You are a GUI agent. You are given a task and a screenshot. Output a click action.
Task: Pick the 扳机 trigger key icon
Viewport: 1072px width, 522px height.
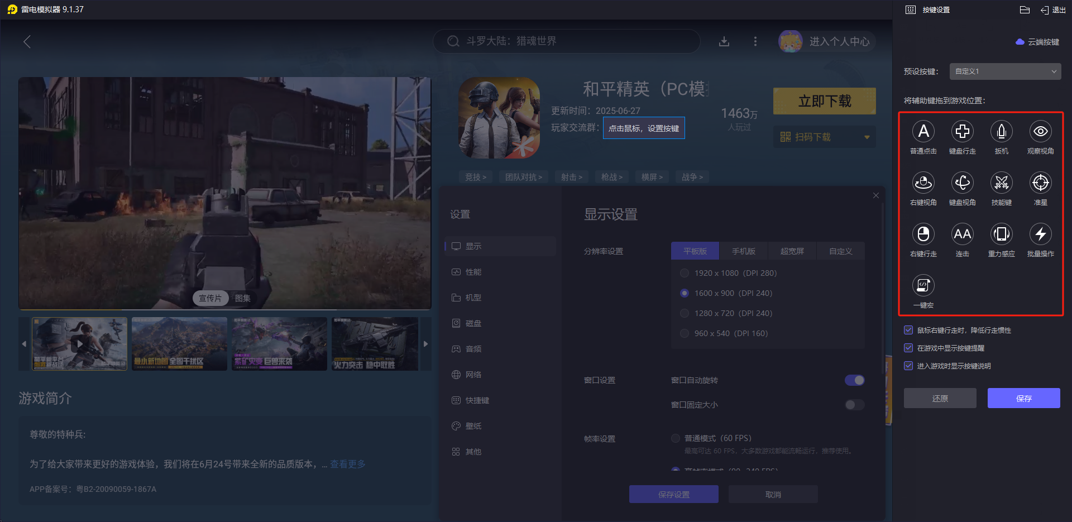pyautogui.click(x=1001, y=132)
